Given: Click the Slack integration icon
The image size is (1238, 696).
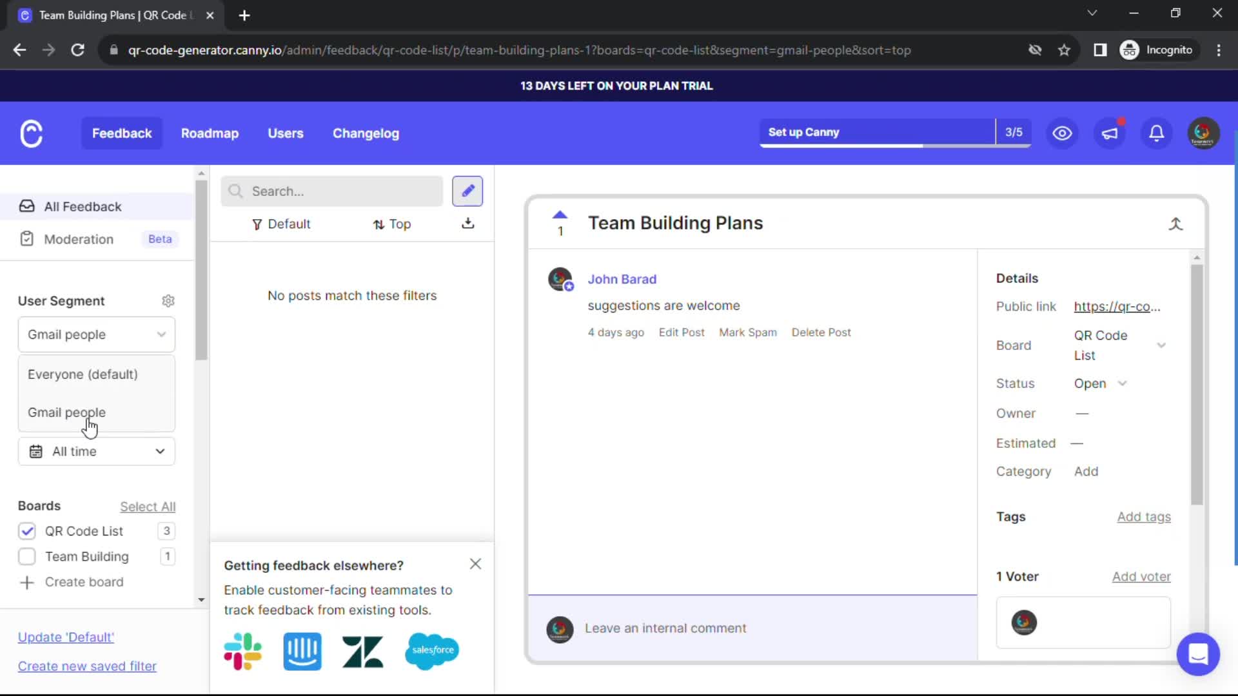Looking at the screenshot, I should (x=243, y=651).
